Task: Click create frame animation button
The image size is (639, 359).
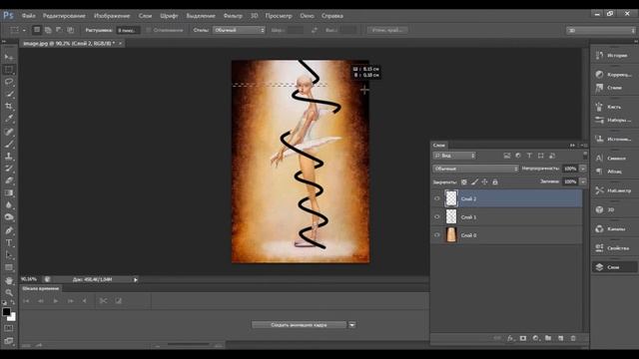Action: coord(299,325)
